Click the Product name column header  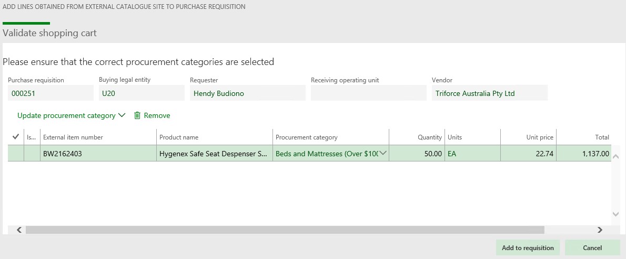point(179,137)
